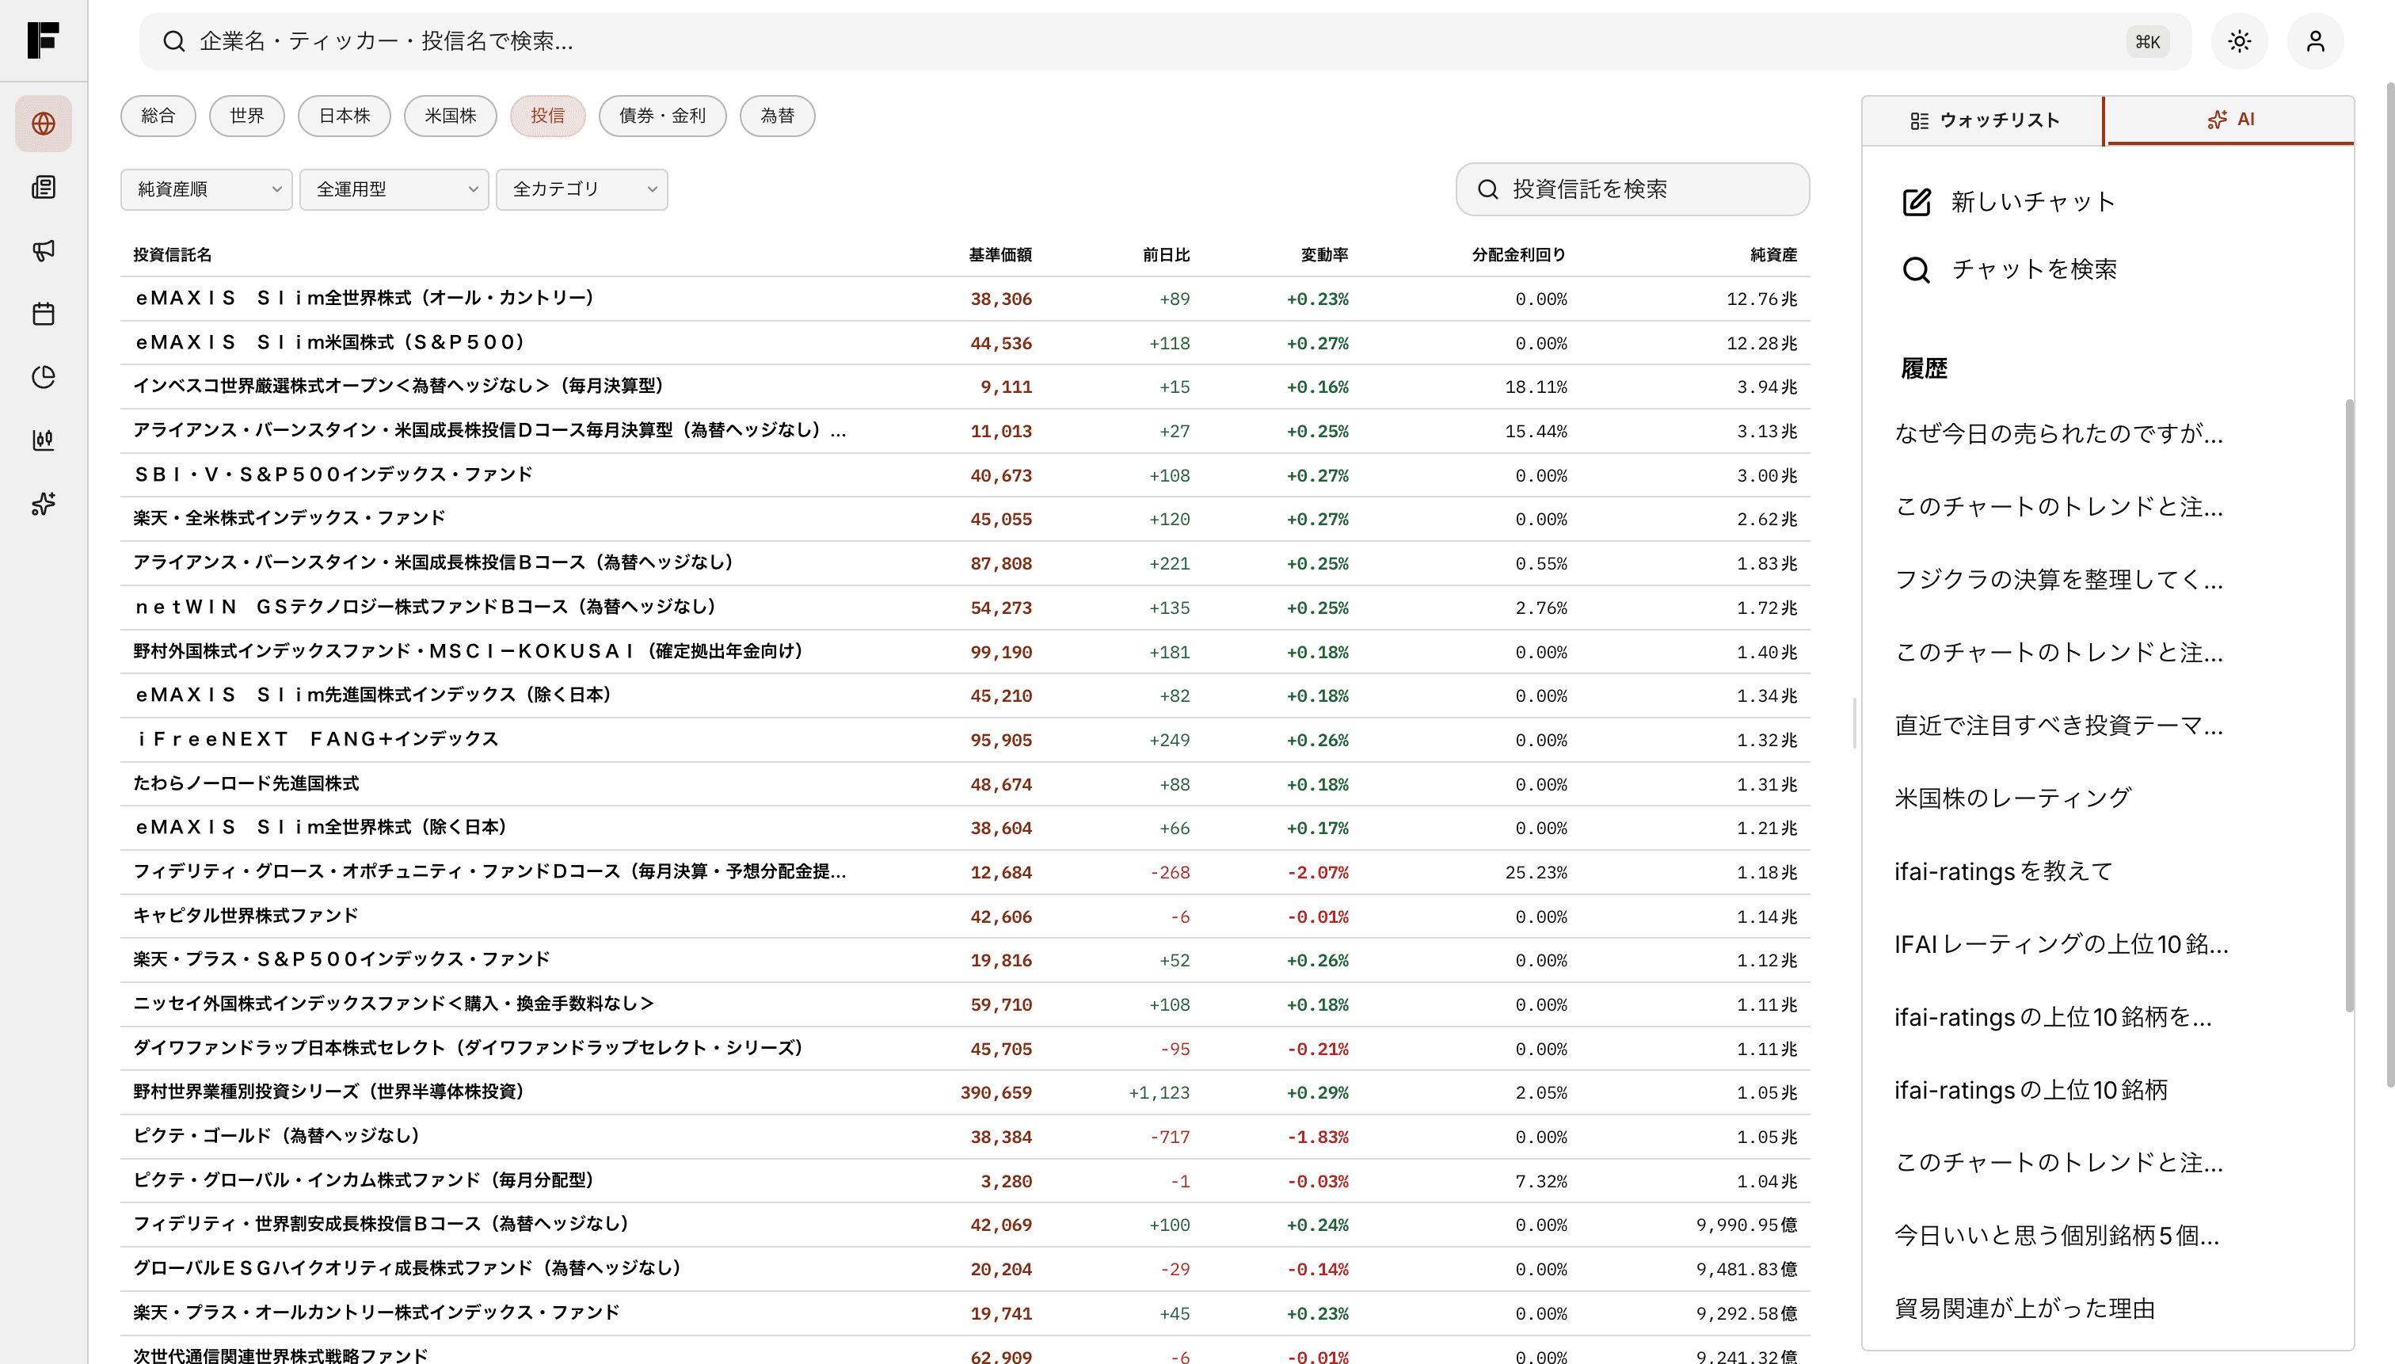Screen dimensions: 2395x1364
Task: Open chat history 米国株のレーティング
Action: 2012,798
